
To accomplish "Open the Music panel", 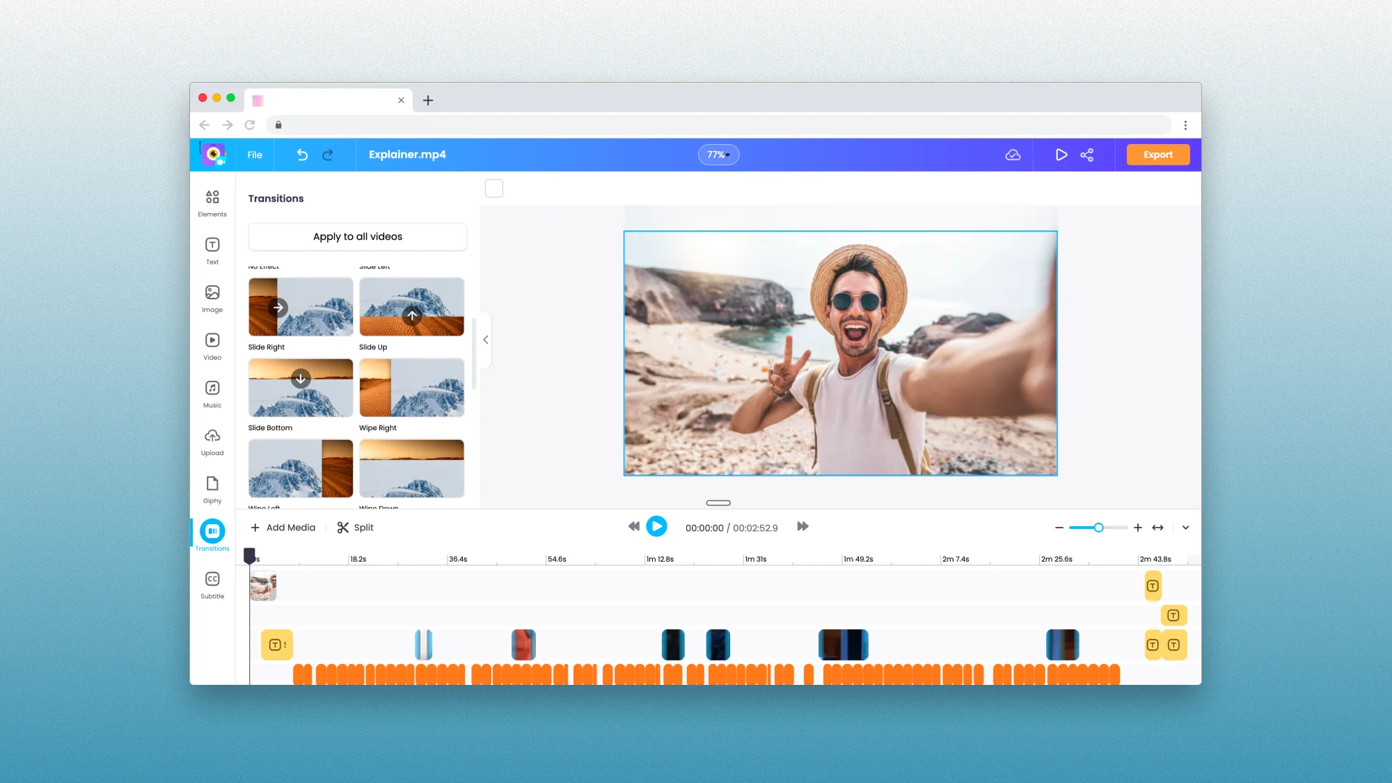I will coord(212,394).
